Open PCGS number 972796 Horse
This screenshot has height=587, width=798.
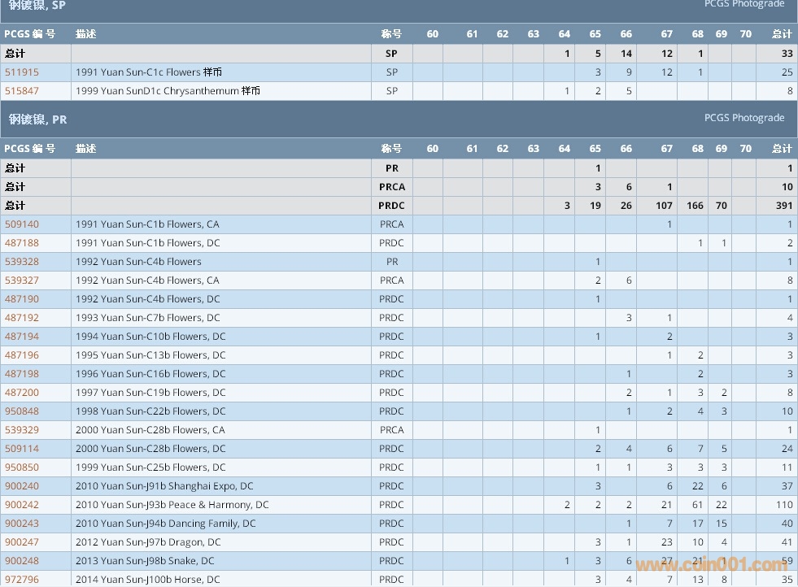[22, 580]
